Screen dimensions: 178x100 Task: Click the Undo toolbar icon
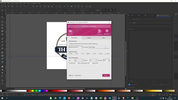[25, 6]
